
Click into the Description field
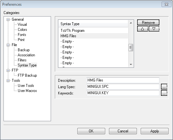point(123,80)
